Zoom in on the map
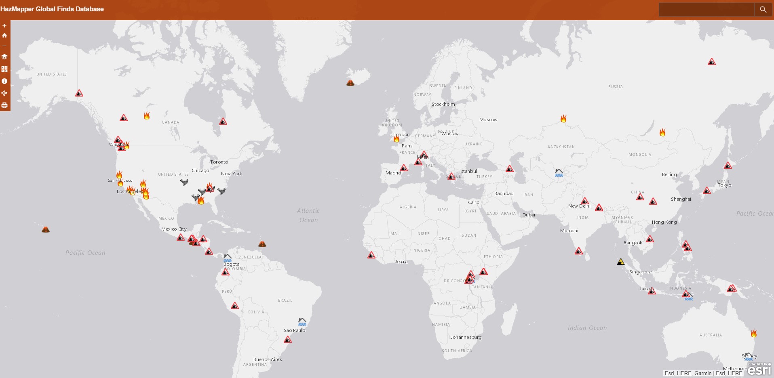 (4, 26)
